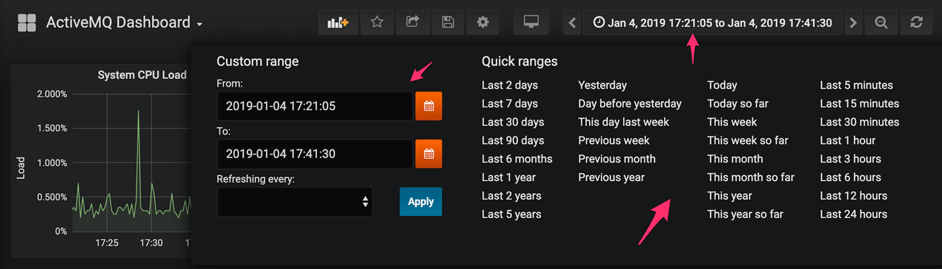Choose Previous week range
This screenshot has width=942, height=269.
tap(614, 141)
